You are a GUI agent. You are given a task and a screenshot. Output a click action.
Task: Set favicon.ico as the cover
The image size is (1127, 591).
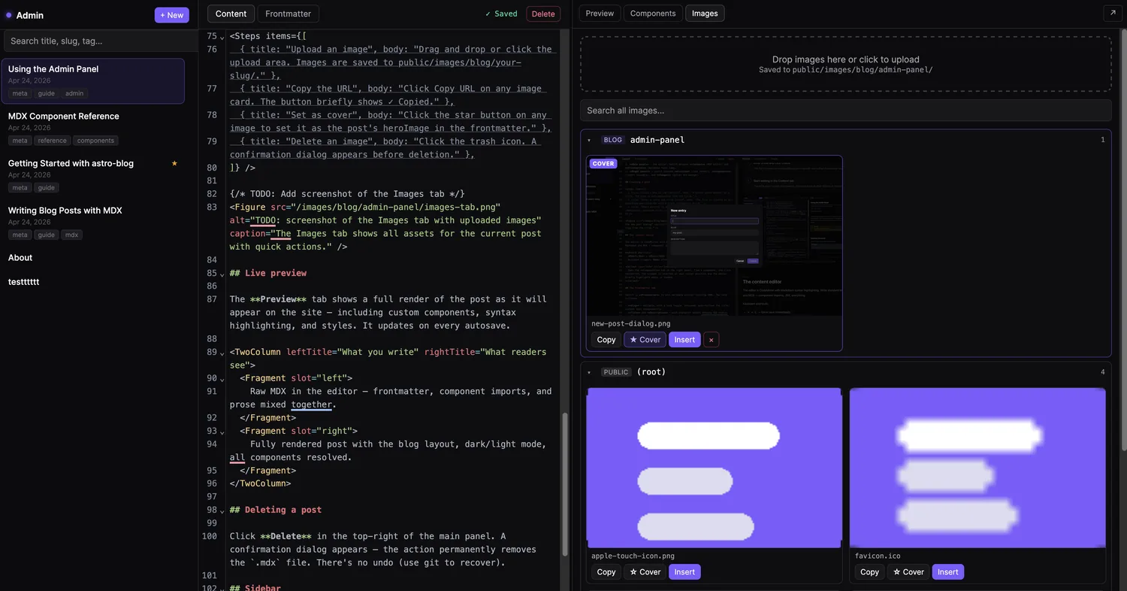point(908,572)
